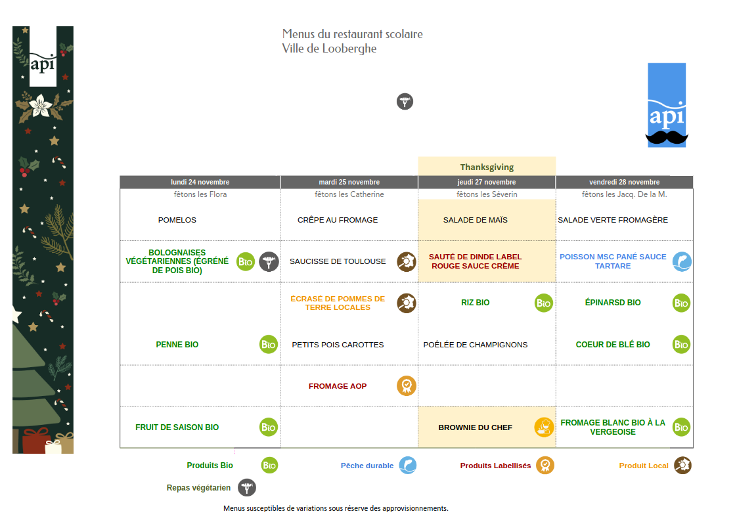Click the label ribbon icon beside Fromage AOP
Screen dimensions: 735x524
click(406, 385)
